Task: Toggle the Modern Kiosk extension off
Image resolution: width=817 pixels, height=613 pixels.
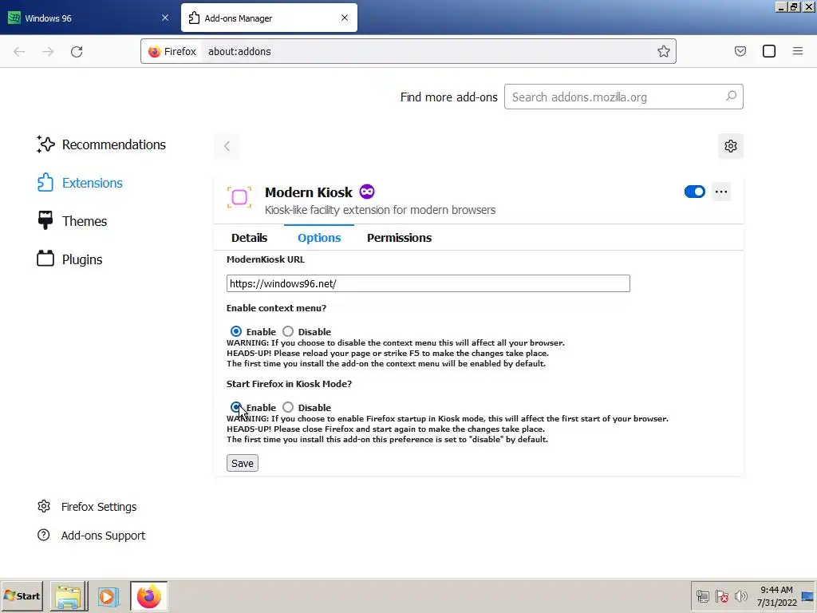Action: tap(695, 192)
